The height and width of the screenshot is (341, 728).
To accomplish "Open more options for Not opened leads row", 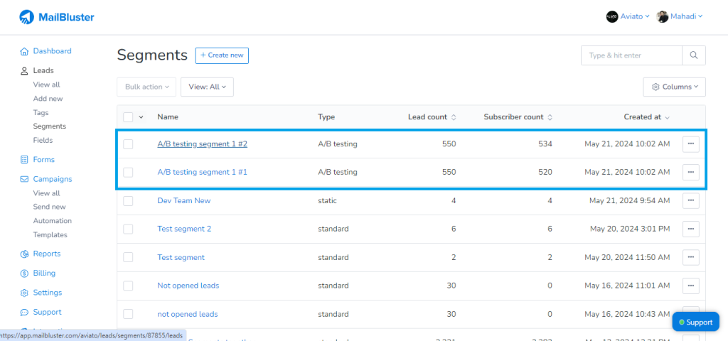I will [691, 286].
